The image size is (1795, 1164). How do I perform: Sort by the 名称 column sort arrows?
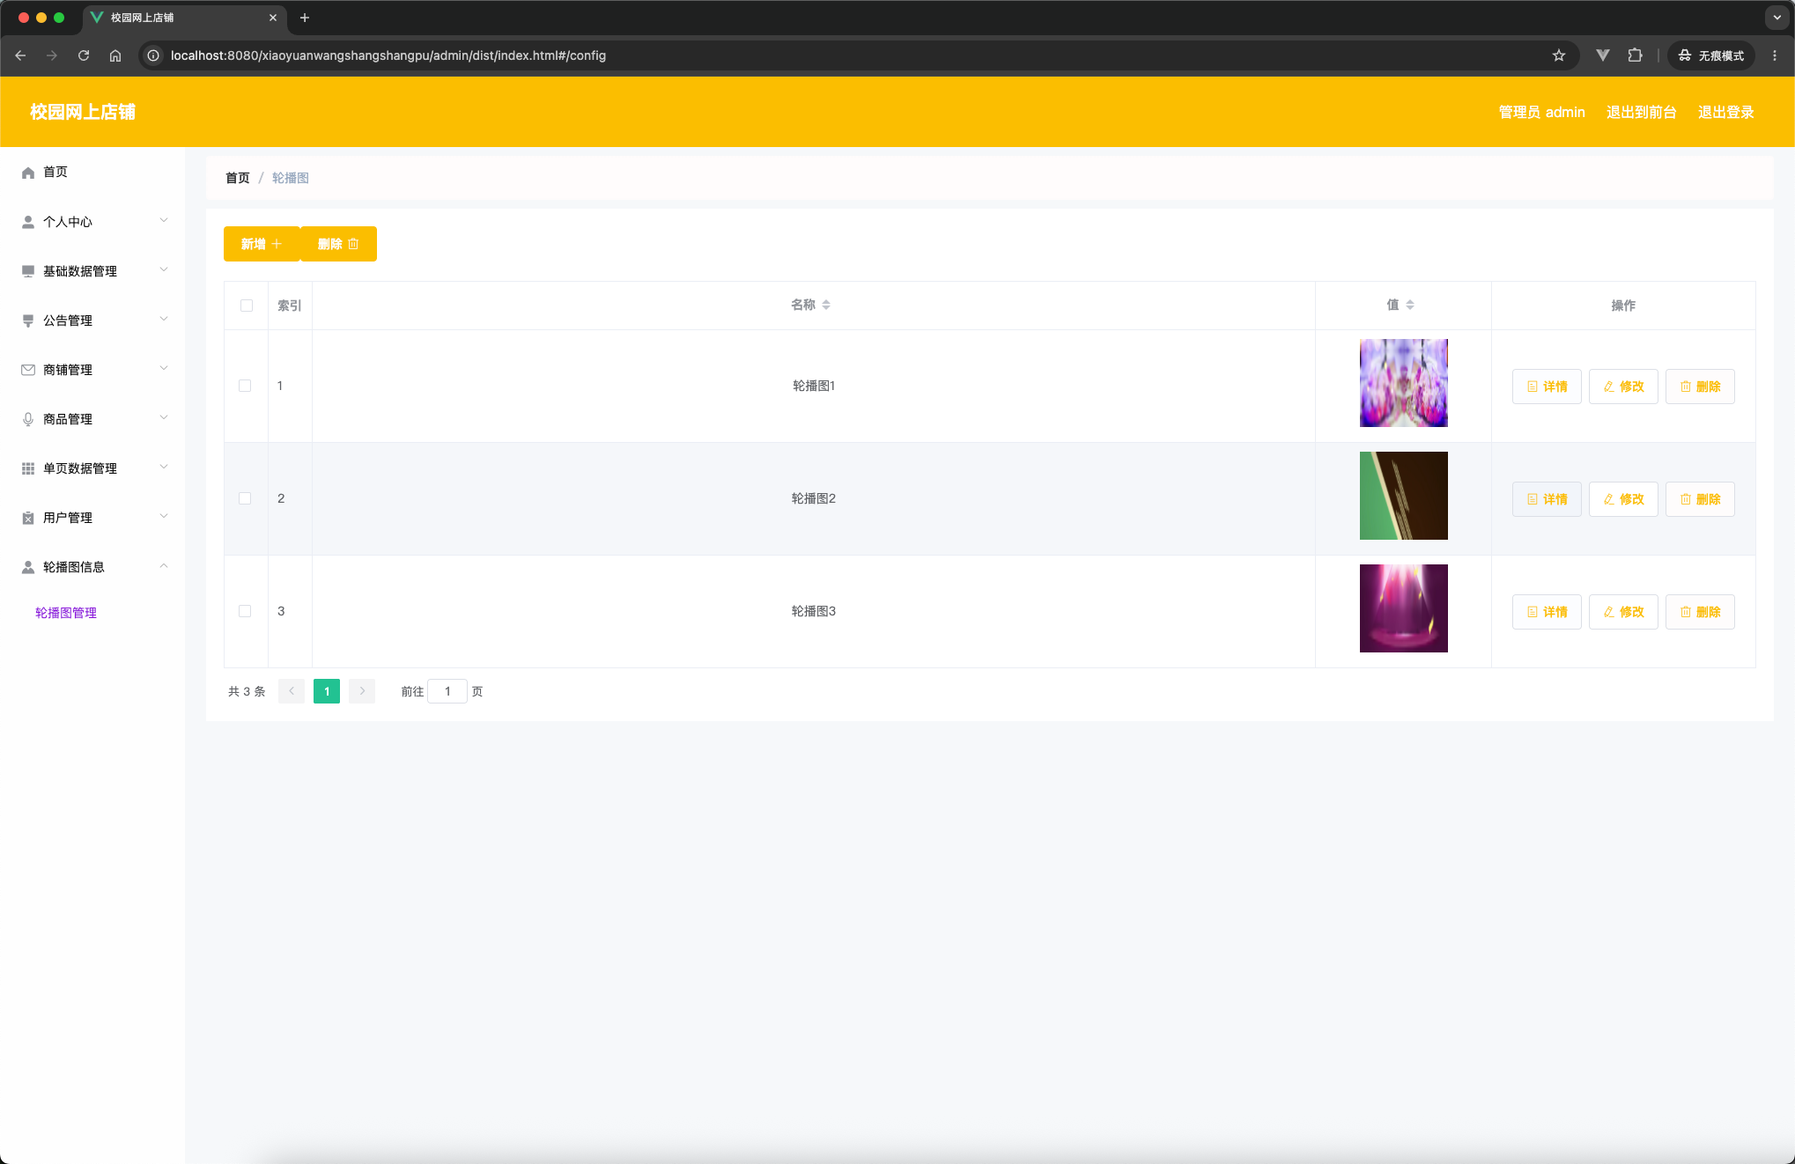coord(826,305)
